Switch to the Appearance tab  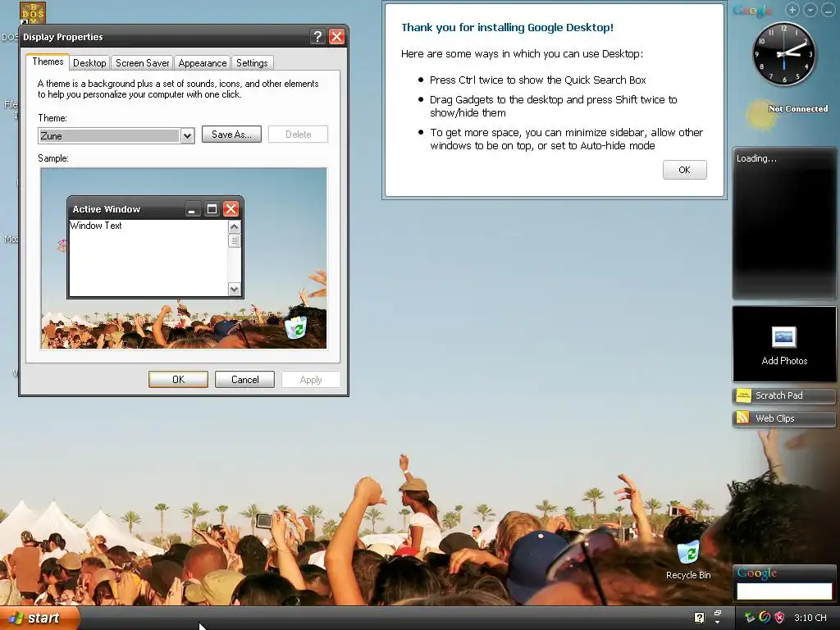203,63
